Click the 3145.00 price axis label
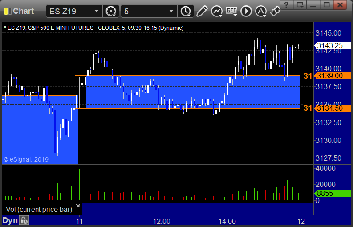Image resolution: width=353 pixels, height=227 pixels. pos(329,33)
